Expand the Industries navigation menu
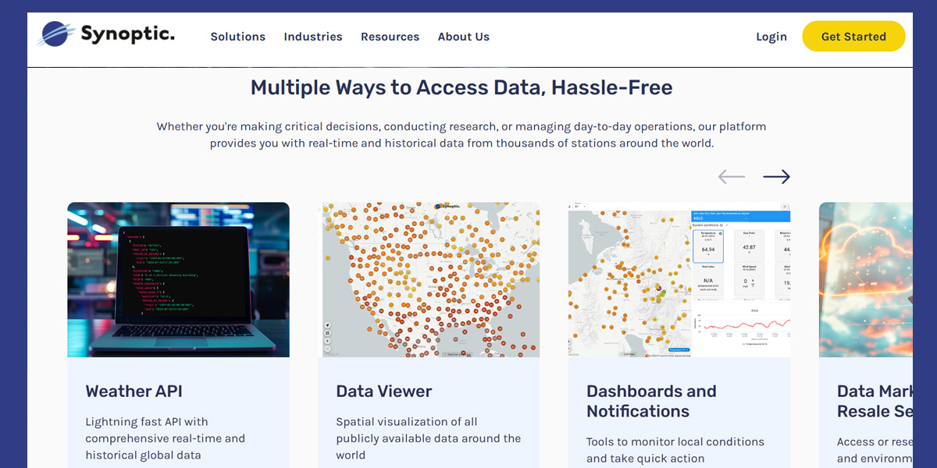937x468 pixels. tap(312, 37)
